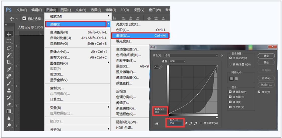Choose 图像大小(I)... menu entry
The height and width of the screenshot is (138, 282).
point(78,52)
